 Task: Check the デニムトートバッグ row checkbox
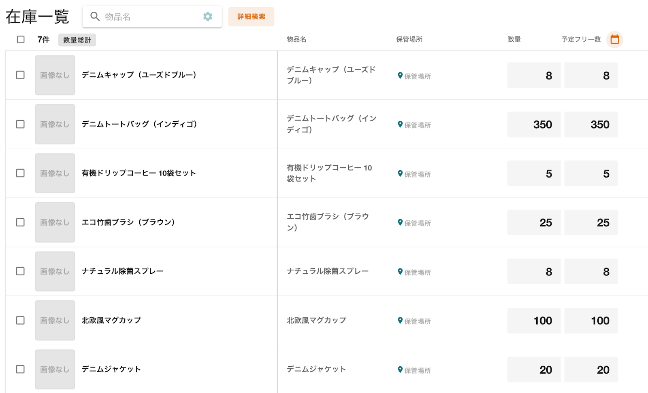(x=20, y=124)
